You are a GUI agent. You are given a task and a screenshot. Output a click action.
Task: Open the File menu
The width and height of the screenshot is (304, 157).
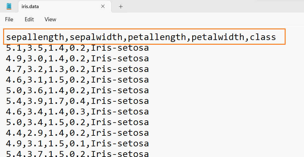click(x=9, y=19)
